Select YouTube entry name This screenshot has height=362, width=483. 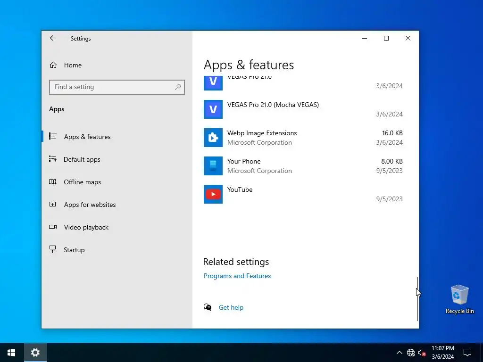click(240, 189)
